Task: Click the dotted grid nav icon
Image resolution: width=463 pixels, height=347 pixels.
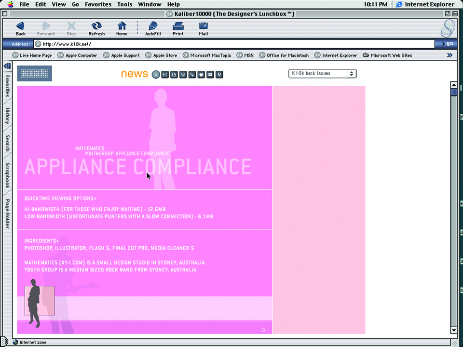Action: point(165,75)
